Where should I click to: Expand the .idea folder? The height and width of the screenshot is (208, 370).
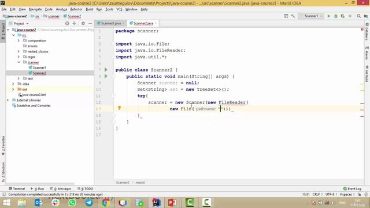(13, 84)
